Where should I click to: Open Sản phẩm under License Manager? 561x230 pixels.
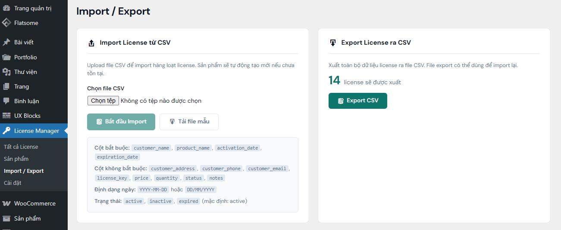(16, 159)
